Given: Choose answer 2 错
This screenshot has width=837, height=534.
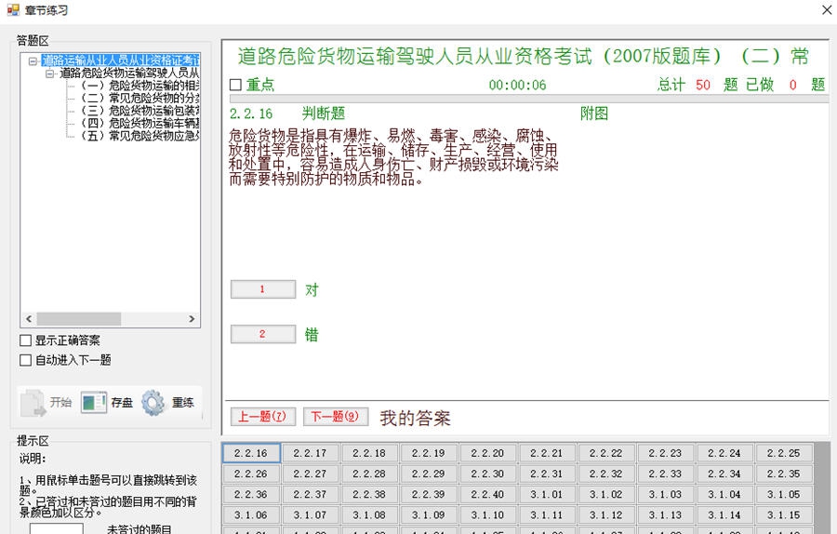Looking at the screenshot, I should 262,334.
